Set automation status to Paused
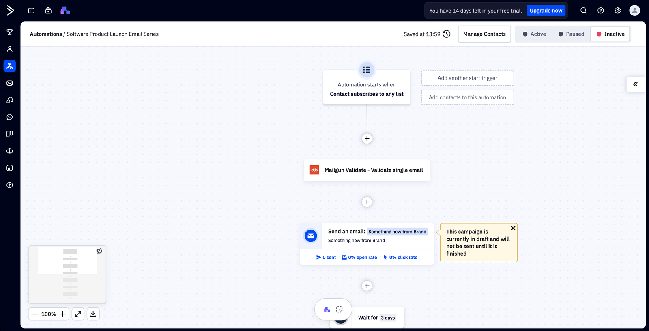Viewport: 649px width, 331px height. coord(571,34)
